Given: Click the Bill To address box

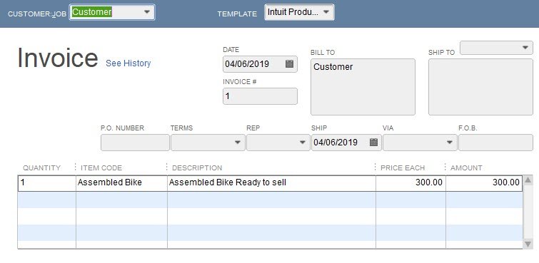Looking at the screenshot, I should (363, 87).
